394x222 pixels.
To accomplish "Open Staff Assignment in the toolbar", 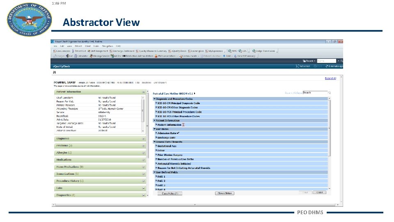I will (x=98, y=51).
